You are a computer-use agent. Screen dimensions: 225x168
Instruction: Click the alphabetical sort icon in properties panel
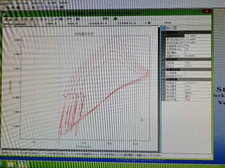[x=169, y=28]
